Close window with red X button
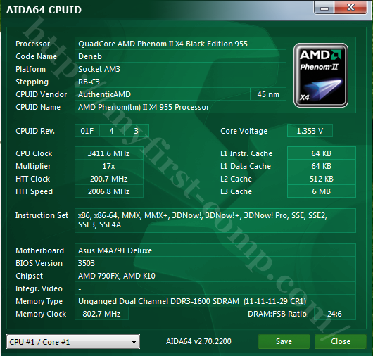 (x=350, y=7)
